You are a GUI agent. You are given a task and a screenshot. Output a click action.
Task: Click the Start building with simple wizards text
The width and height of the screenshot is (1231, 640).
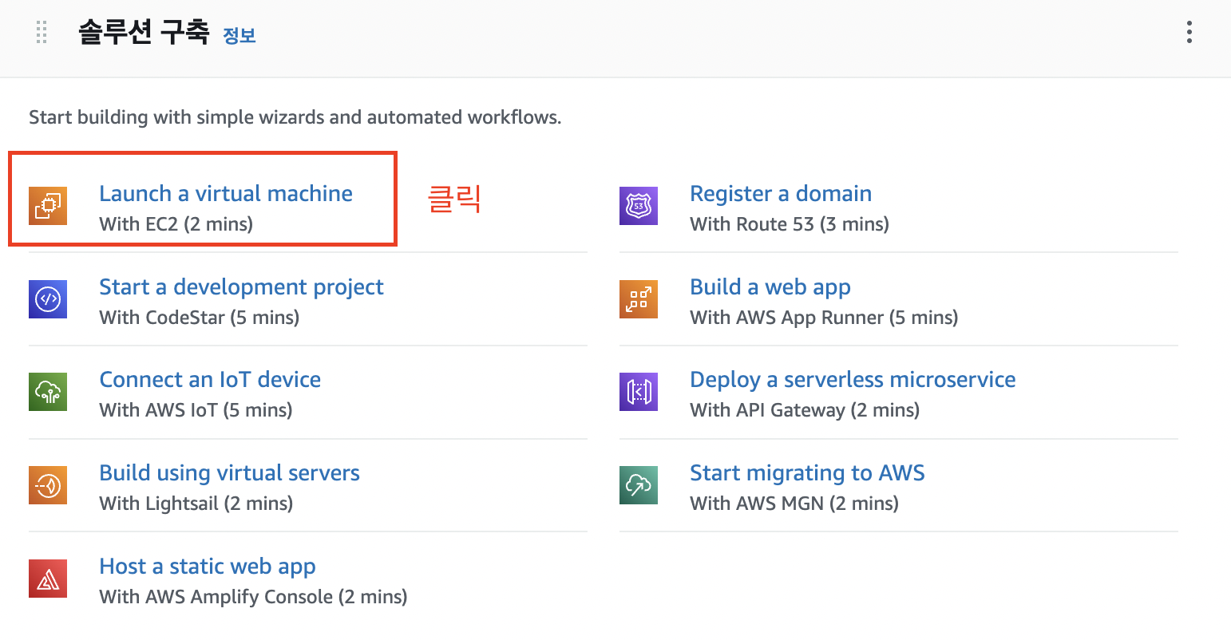click(x=295, y=117)
